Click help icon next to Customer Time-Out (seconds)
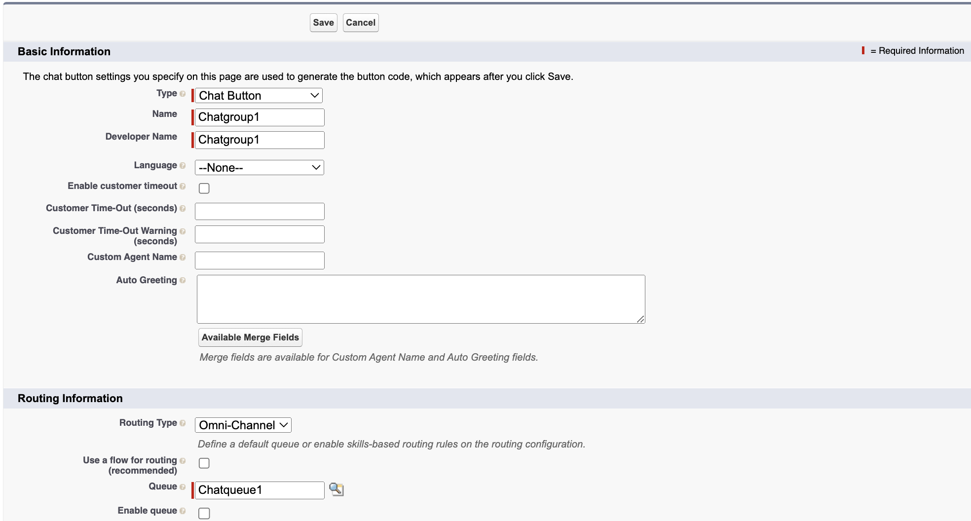Image resolution: width=971 pixels, height=521 pixels. tap(183, 209)
